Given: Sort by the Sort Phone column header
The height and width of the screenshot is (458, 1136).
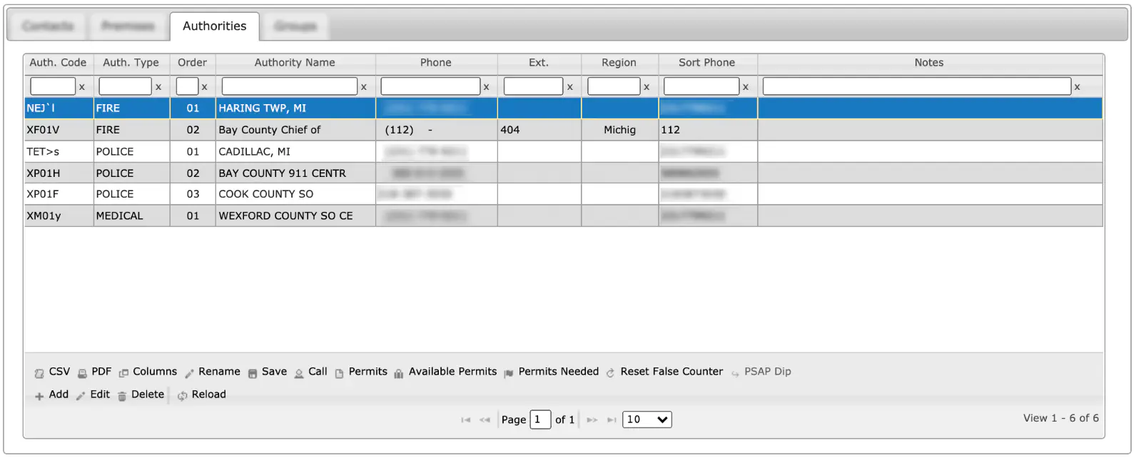Looking at the screenshot, I should (707, 63).
